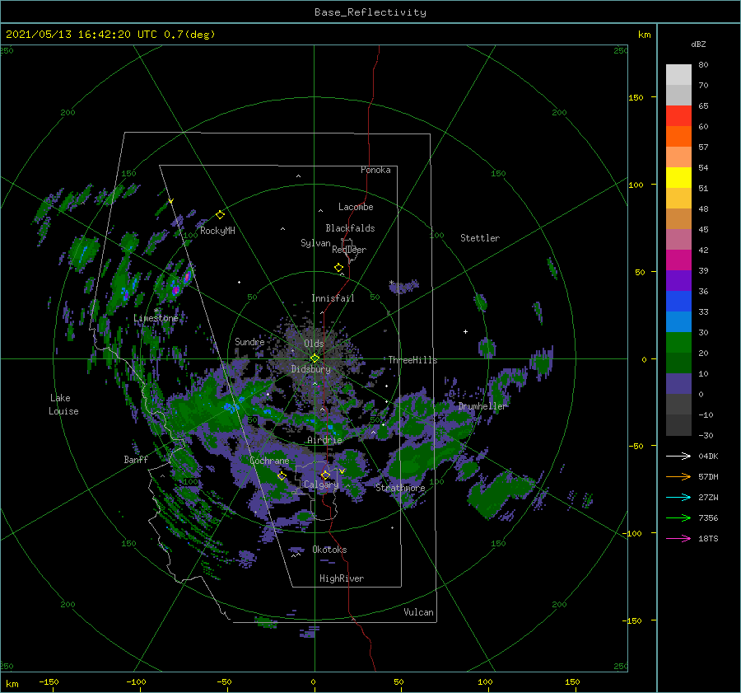Click the Calgary city label
This screenshot has height=693, width=741.
[321, 485]
